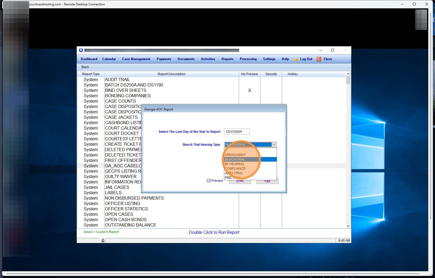Open the Case Management menu
435x278 pixels.
coord(136,59)
